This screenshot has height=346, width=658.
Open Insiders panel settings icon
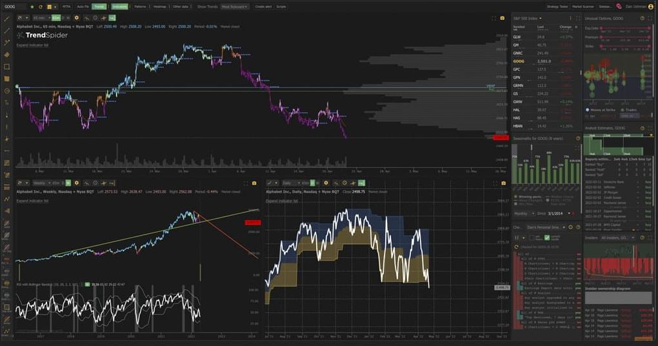(x=642, y=238)
